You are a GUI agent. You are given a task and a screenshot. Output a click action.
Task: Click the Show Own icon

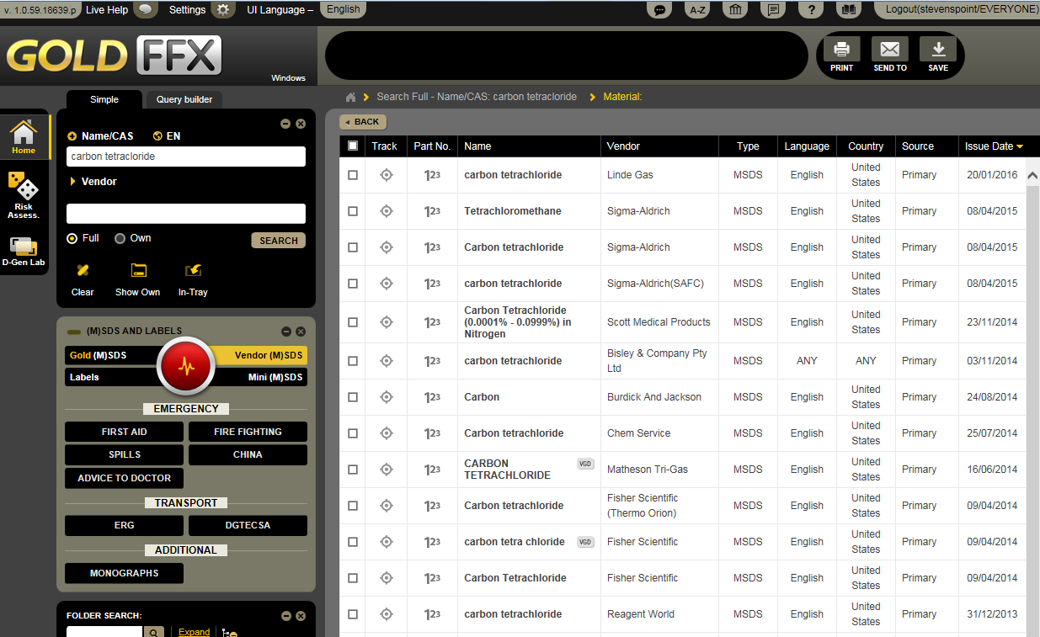coord(138,271)
